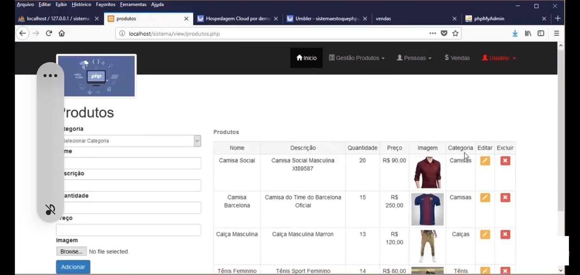
Task: Click the Browse file button
Action: 71,251
